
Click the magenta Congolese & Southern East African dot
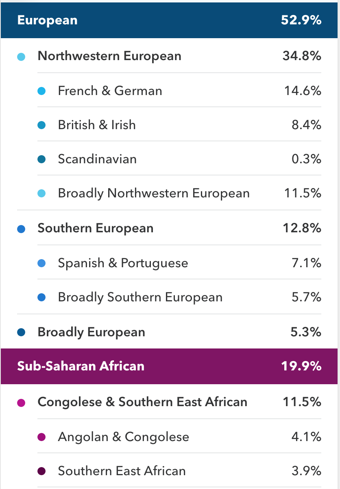(x=22, y=403)
